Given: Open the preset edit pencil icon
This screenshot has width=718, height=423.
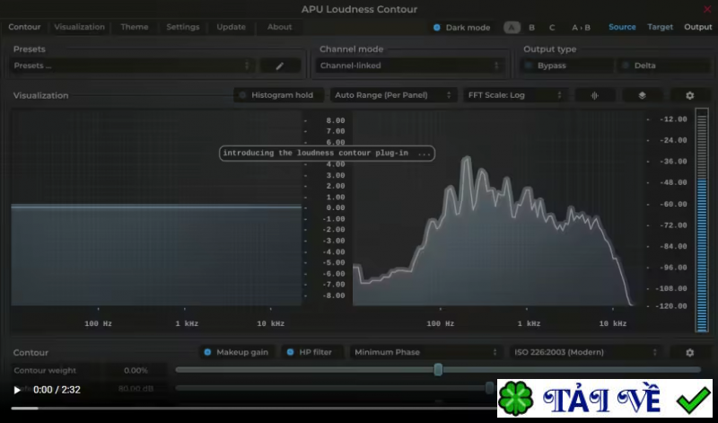Looking at the screenshot, I should [x=280, y=66].
